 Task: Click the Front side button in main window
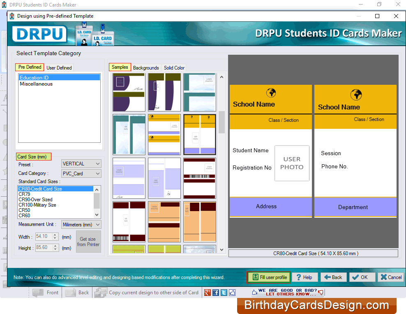[46, 293]
